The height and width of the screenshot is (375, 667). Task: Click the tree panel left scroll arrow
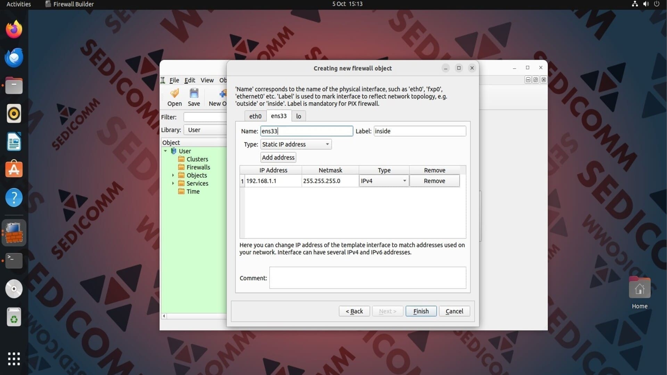[164, 316]
